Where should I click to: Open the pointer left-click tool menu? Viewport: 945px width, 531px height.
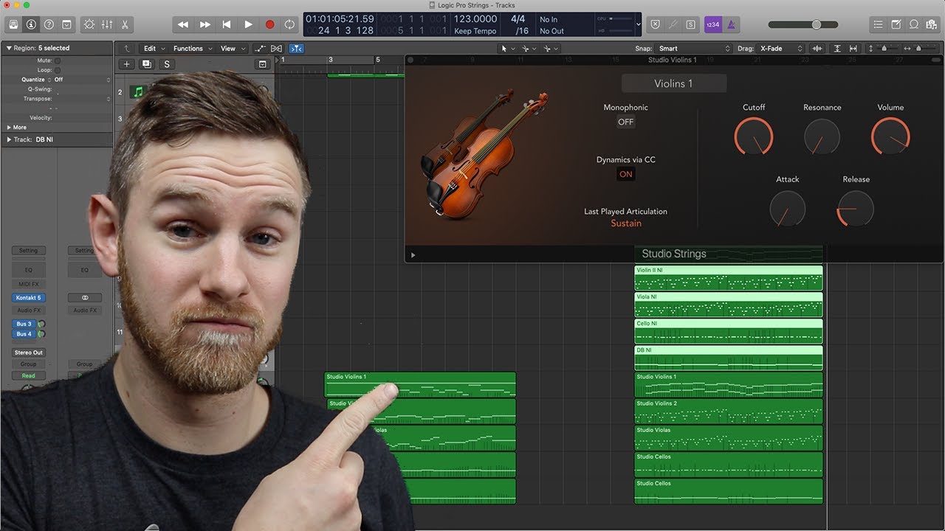(508, 49)
